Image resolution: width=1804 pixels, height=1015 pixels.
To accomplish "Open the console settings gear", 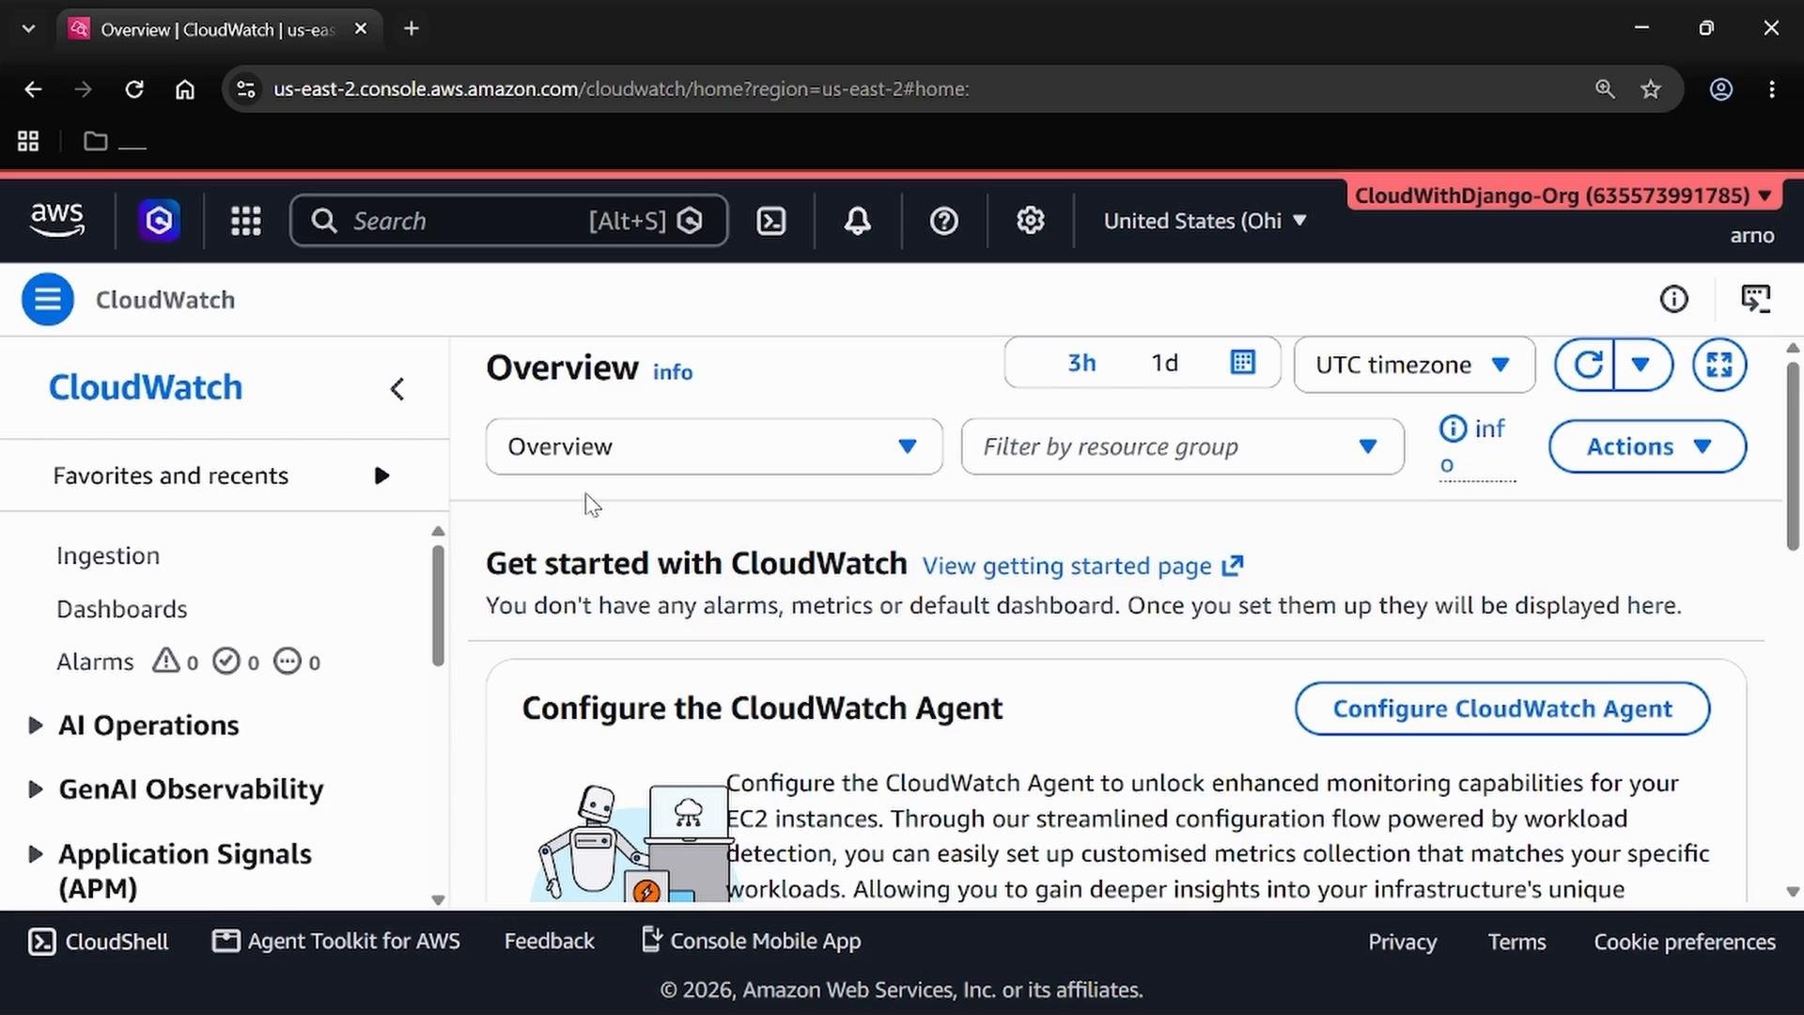I will pyautogui.click(x=1031, y=221).
